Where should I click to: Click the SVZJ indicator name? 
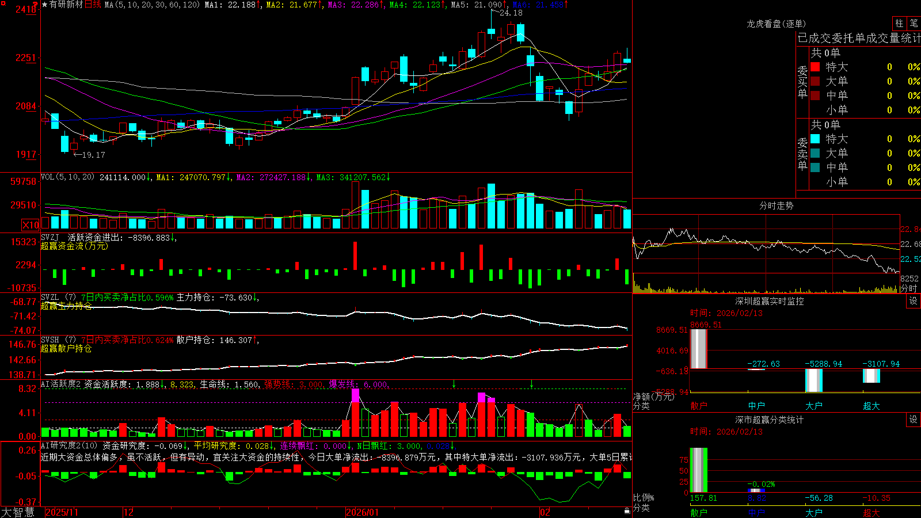[50, 237]
